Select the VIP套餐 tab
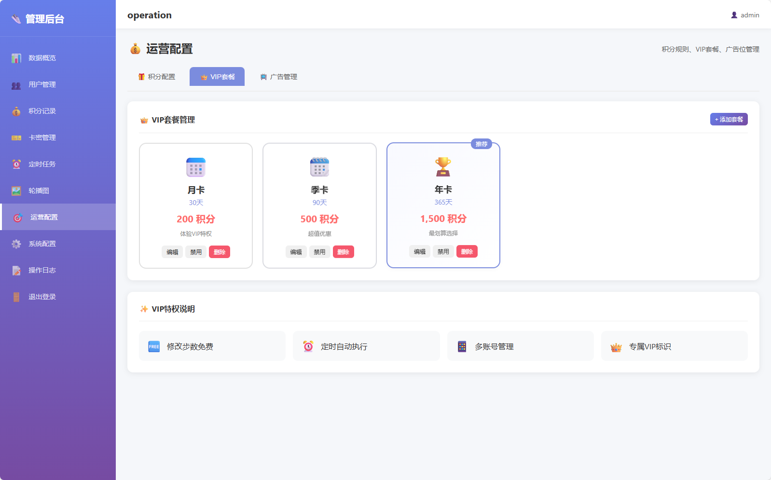The width and height of the screenshot is (771, 480). 217,77
